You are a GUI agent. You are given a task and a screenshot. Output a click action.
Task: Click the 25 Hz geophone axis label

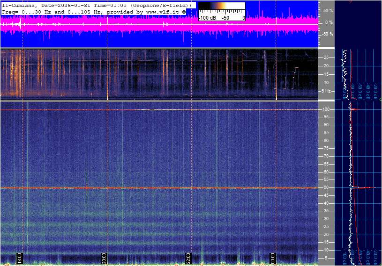click(x=326, y=58)
